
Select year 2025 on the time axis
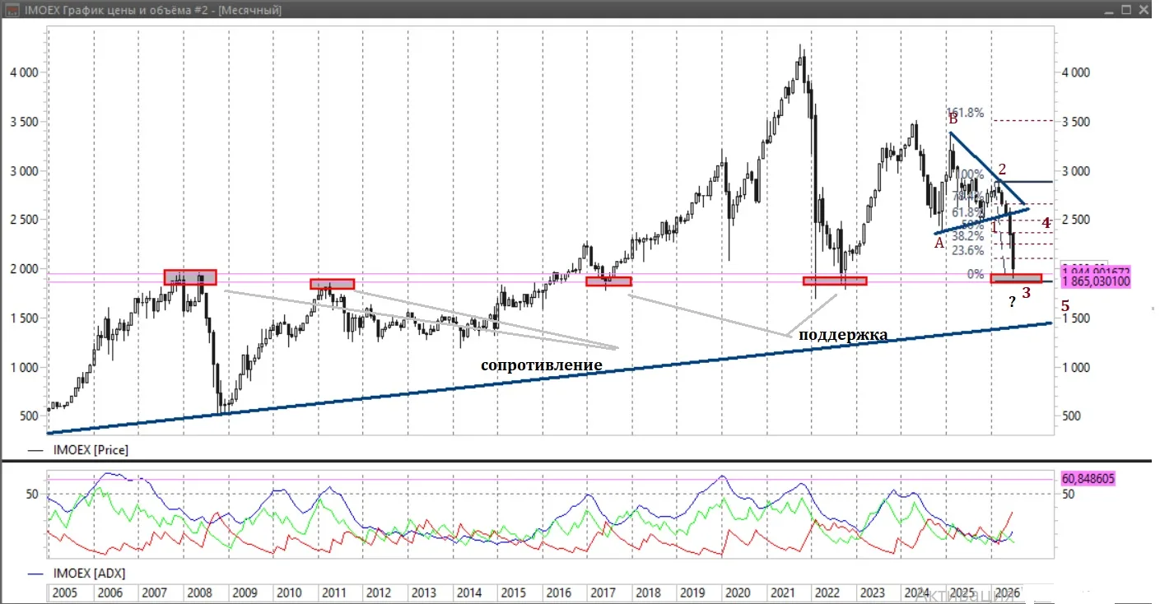[962, 592]
